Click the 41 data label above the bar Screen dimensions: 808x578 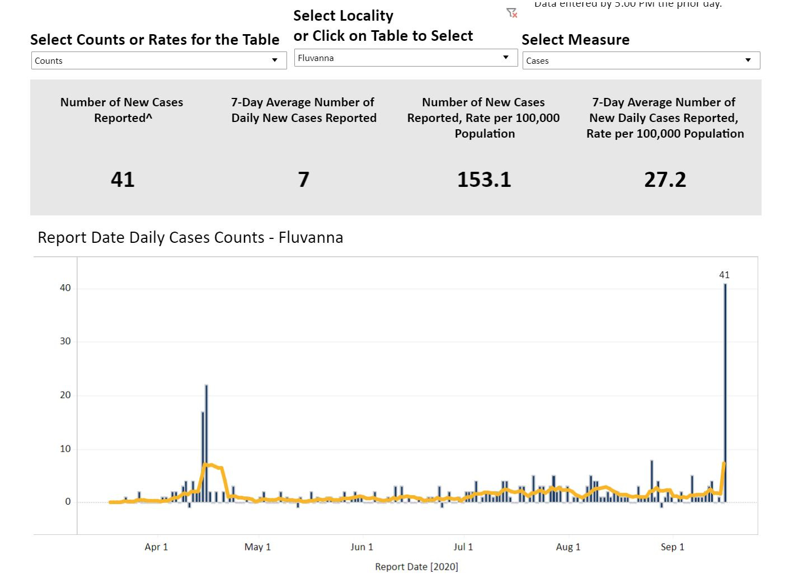724,275
